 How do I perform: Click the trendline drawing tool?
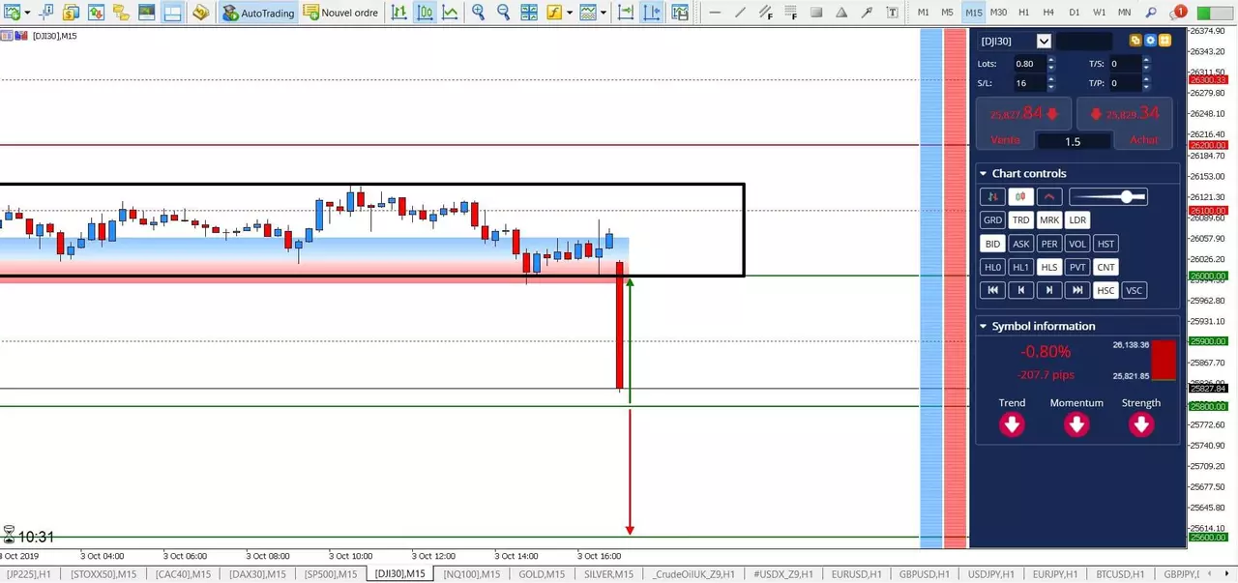point(740,13)
